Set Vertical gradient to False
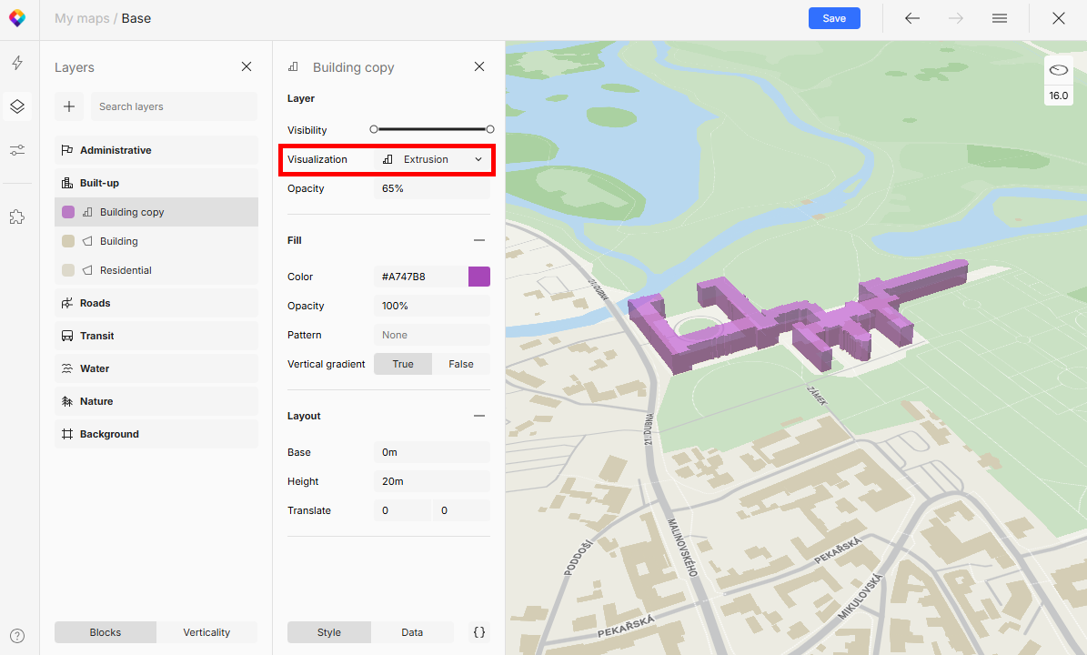Viewport: 1087px width, 655px height. (x=460, y=364)
